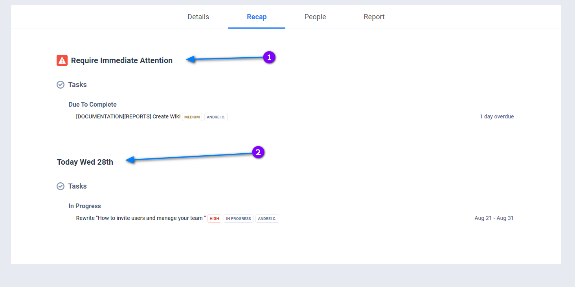Image resolution: width=575 pixels, height=287 pixels.
Task: Open the Details tab
Action: (x=198, y=17)
